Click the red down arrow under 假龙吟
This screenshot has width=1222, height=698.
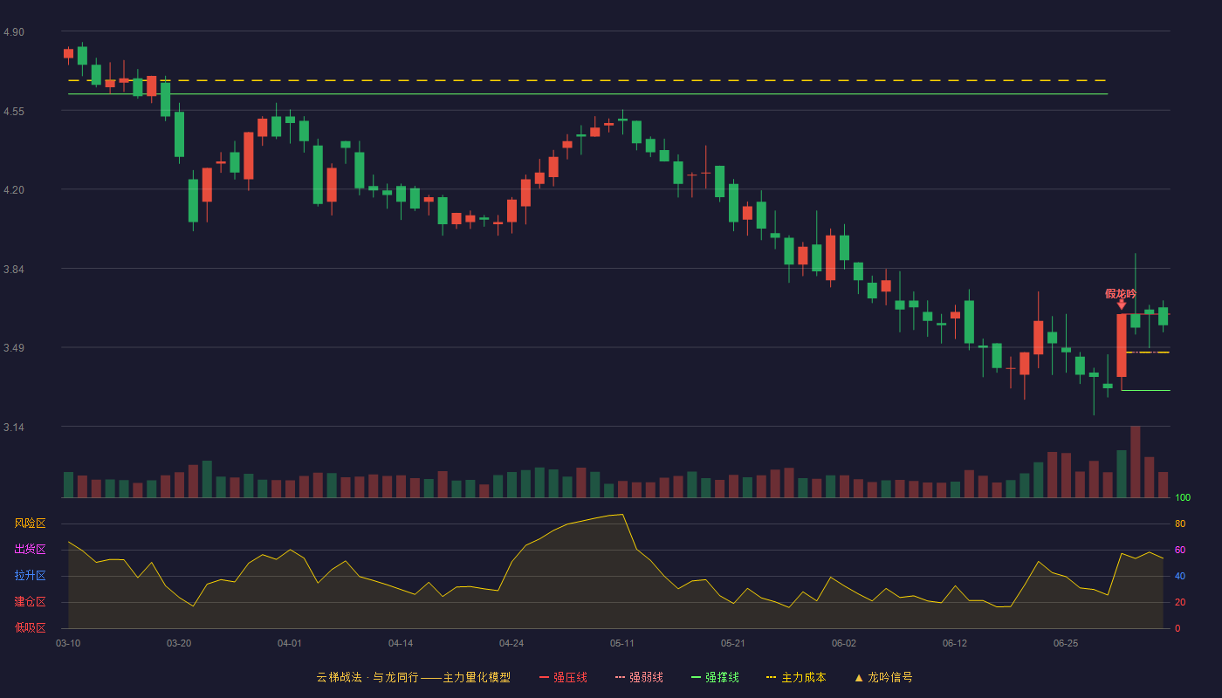(x=1122, y=305)
